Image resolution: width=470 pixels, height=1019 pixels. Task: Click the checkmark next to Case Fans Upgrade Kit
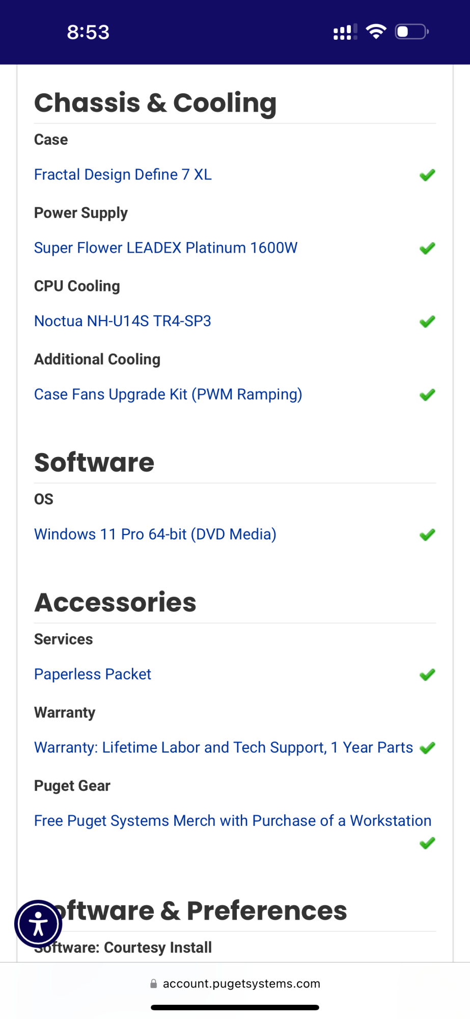[x=427, y=395]
